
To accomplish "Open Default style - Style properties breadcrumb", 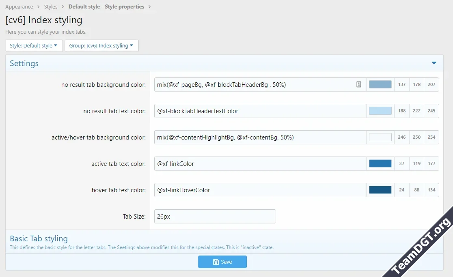I will point(106,7).
